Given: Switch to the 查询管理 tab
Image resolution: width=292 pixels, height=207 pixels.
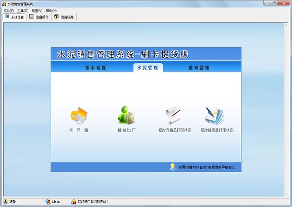Looking at the screenshot, I should coord(199,68).
